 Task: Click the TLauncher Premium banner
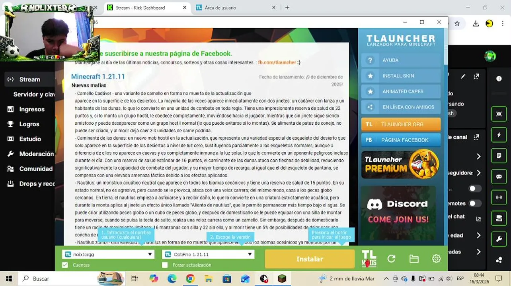(x=401, y=164)
